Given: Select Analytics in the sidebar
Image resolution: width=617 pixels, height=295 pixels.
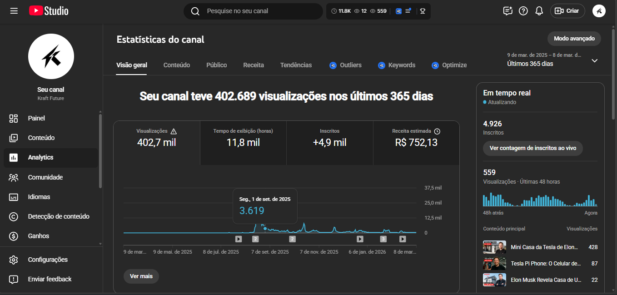Looking at the screenshot, I should [x=51, y=157].
